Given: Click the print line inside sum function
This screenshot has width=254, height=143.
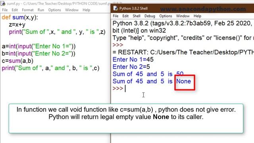Looking at the screenshot, I should [x=57, y=32].
